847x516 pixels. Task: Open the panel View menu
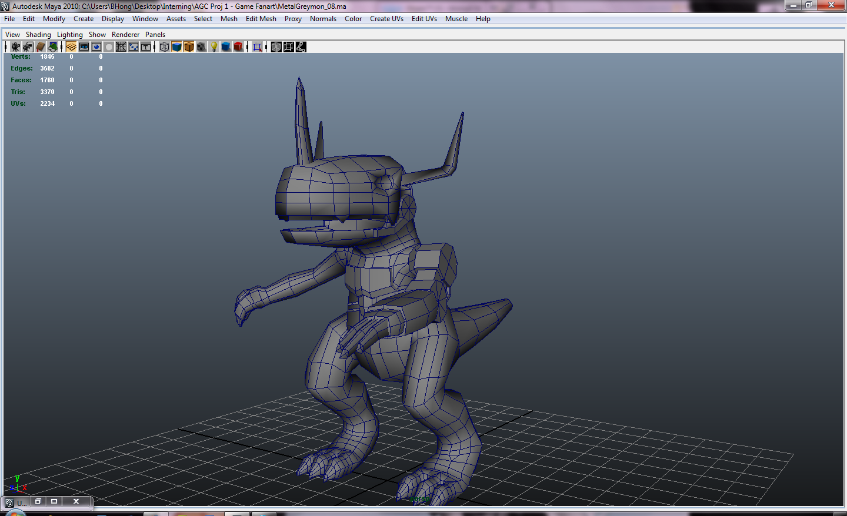point(12,35)
